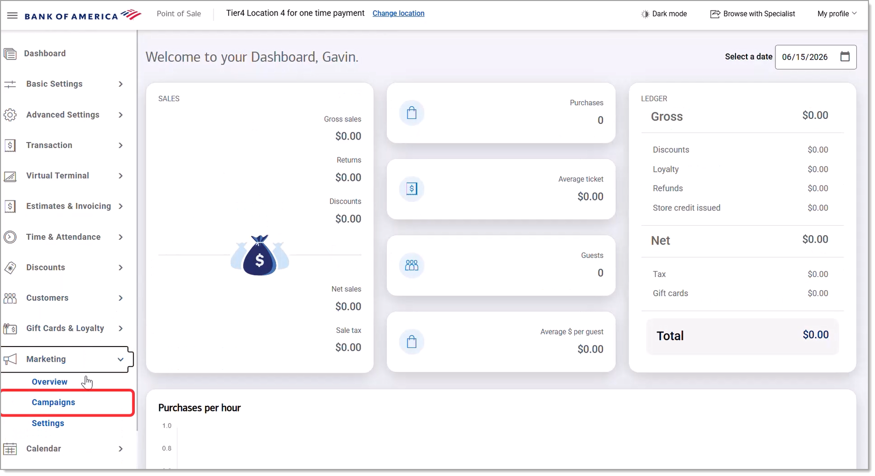Click the Refunds ledger row
Viewport: 875px width, 476px height.
[x=741, y=188]
